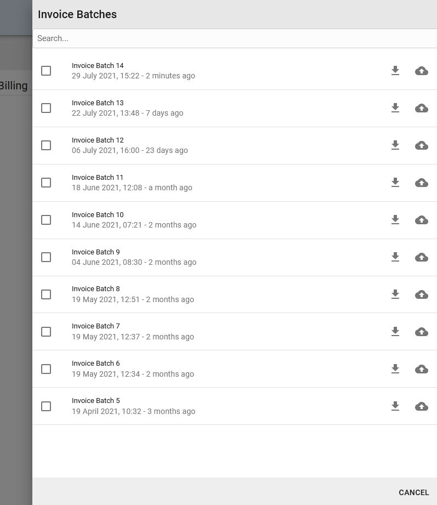The width and height of the screenshot is (437, 505).
Task: Download Invoice Batch 10
Action: coord(395,220)
